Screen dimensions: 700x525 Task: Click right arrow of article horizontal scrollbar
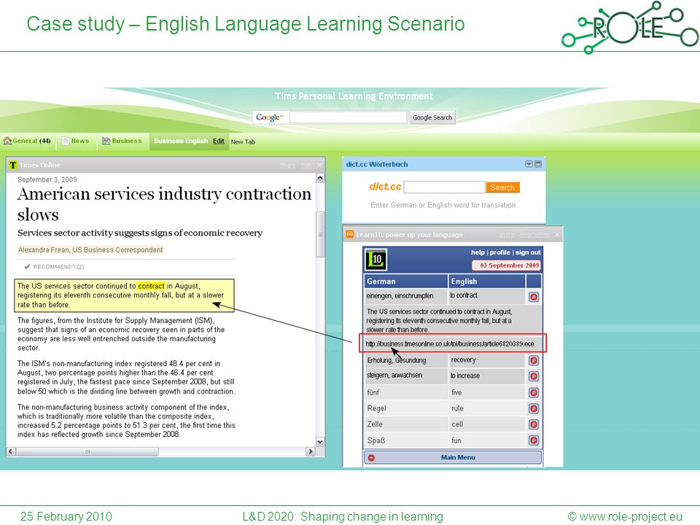pos(311,451)
